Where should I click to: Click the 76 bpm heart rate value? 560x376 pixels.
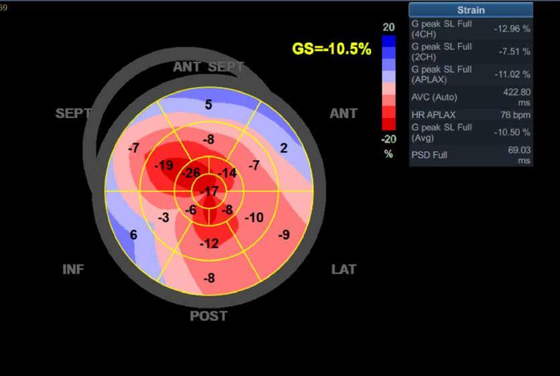[x=515, y=115]
